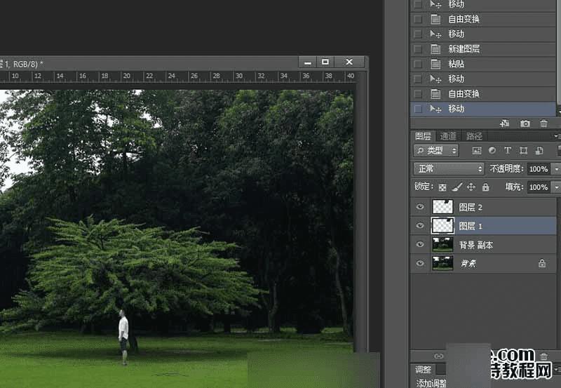Enable the adjustment layer filter icon
This screenshot has height=388, width=561.
click(492, 151)
